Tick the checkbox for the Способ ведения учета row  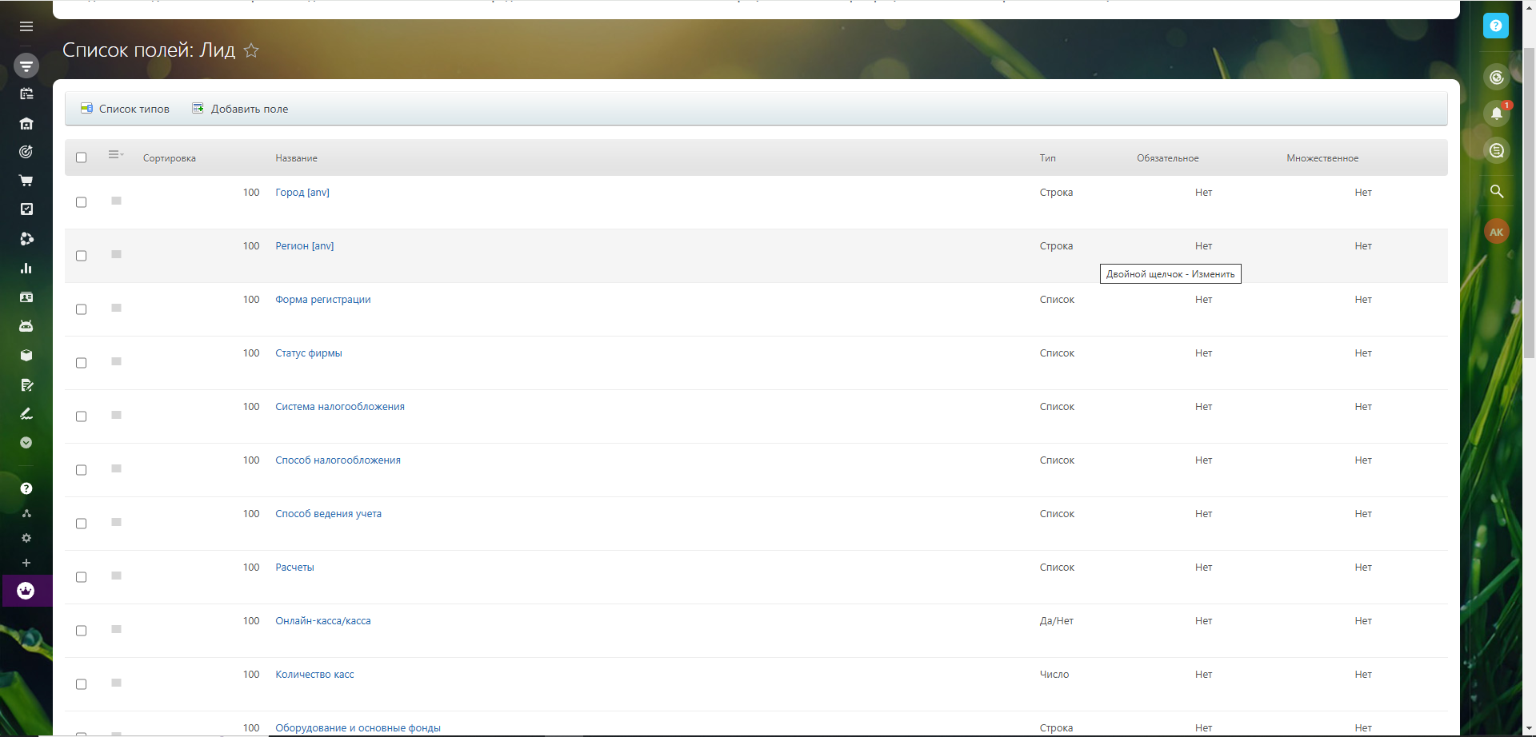(x=81, y=524)
